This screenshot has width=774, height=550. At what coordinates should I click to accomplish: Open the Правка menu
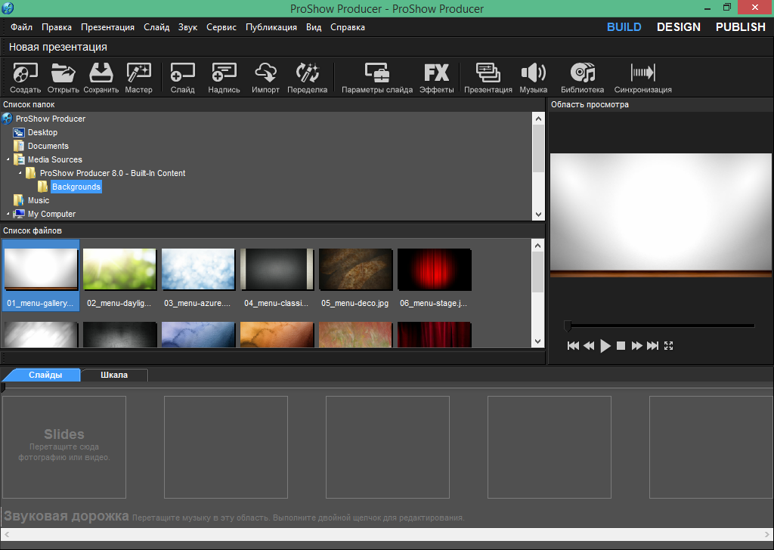(56, 27)
